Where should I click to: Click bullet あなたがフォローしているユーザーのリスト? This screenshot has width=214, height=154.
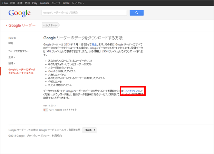pyautogui.click(x=70, y=61)
